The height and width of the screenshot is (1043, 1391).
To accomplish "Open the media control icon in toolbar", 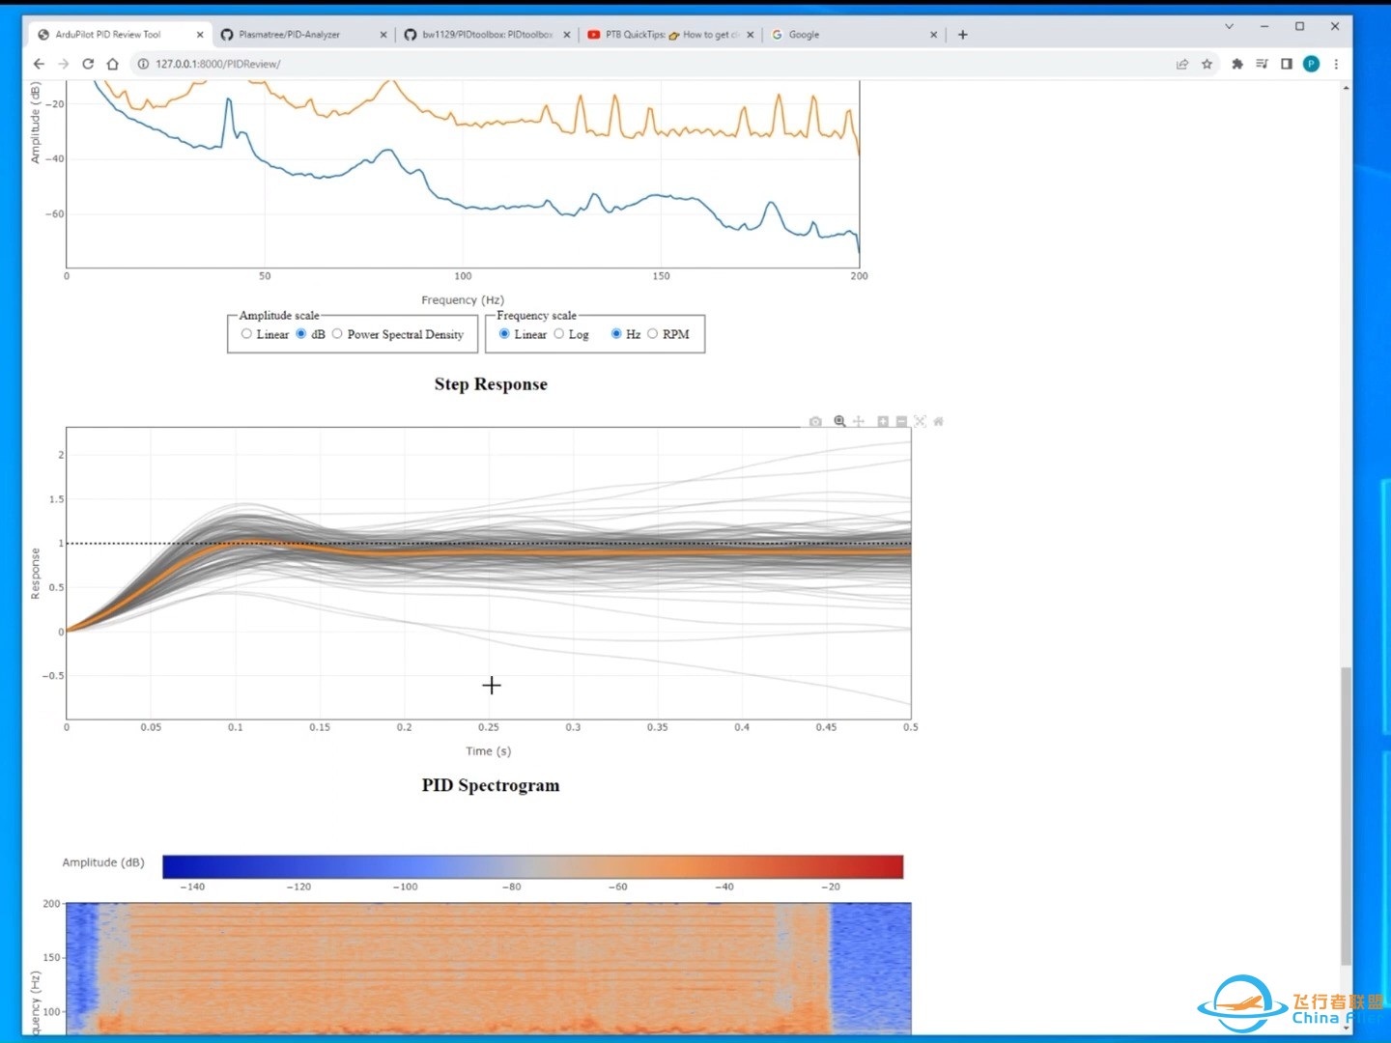I will coord(1262,64).
